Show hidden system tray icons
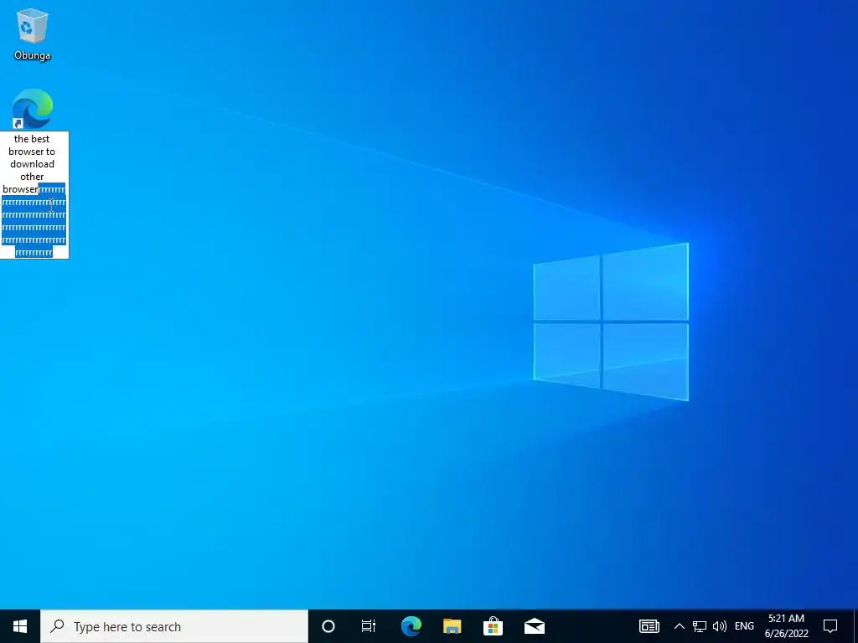Screen dimensions: 858x643 679,626
